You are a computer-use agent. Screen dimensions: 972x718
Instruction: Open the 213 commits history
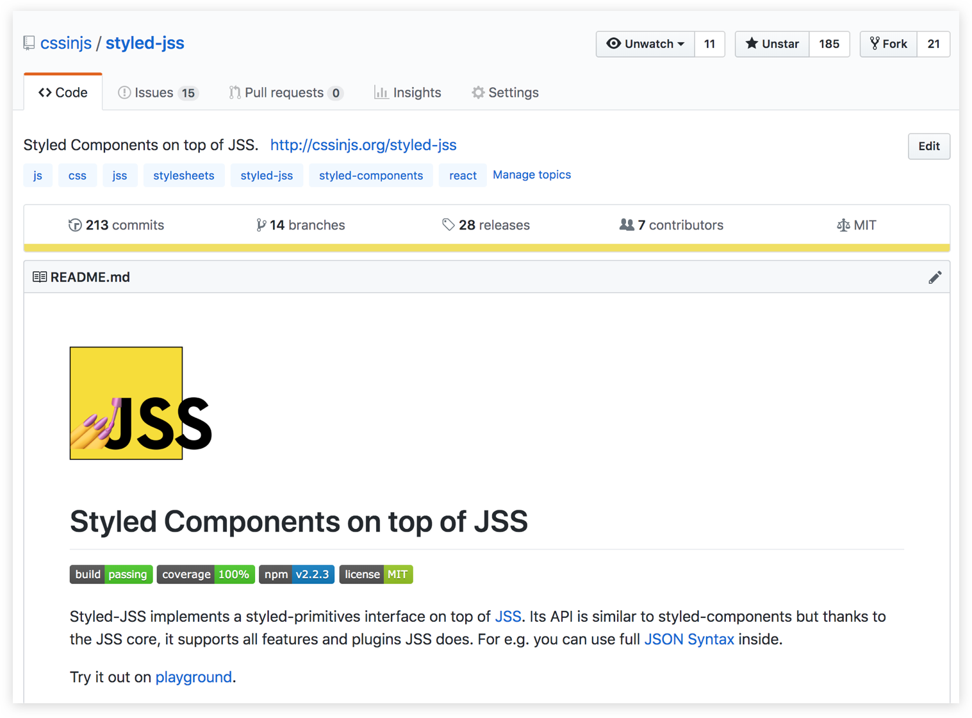point(116,225)
